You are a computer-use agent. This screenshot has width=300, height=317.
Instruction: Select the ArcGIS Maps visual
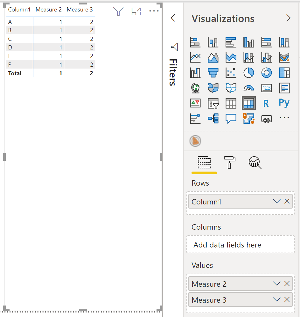[248, 118]
